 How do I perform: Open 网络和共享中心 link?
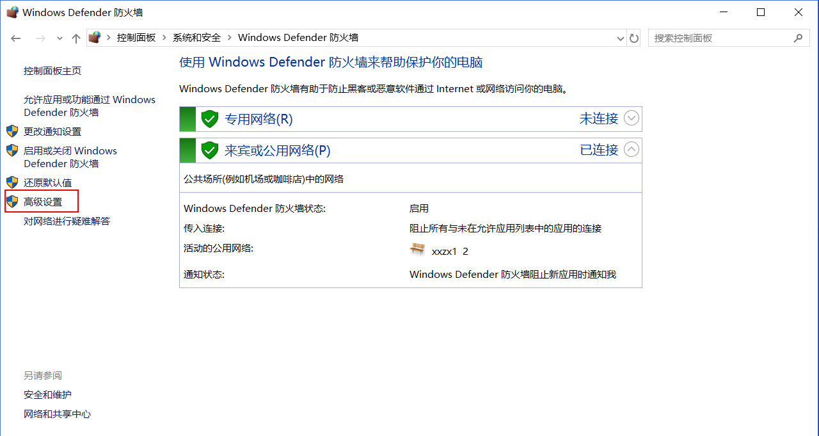(58, 414)
